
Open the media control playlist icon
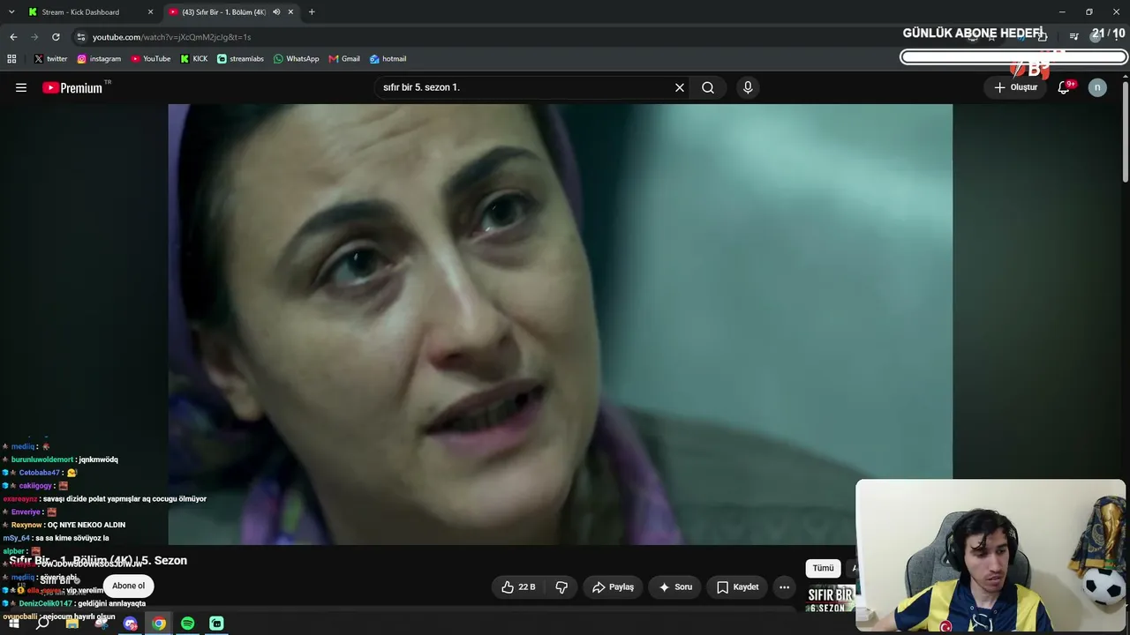[1073, 36]
